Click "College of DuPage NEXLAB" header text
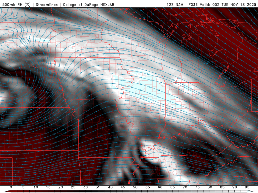Viewport: 258px width, 193px height. tap(88, 5)
